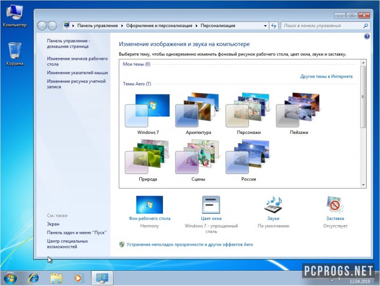Open Изменение указателей мыши
The image size is (380, 286).
[x=77, y=73]
